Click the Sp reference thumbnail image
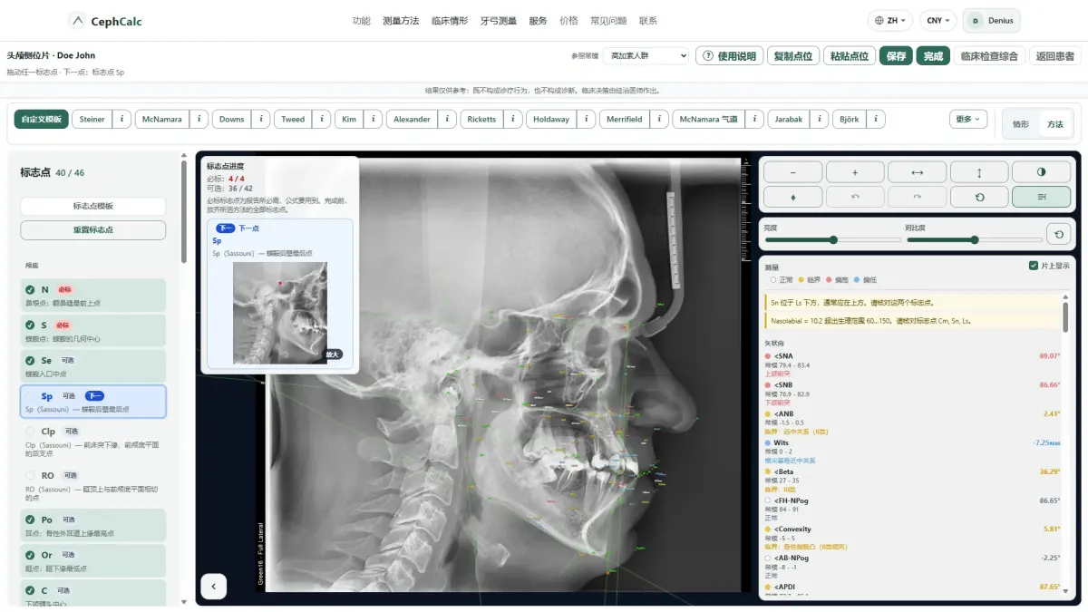Viewport: 1088px width, 612px height. click(280, 313)
